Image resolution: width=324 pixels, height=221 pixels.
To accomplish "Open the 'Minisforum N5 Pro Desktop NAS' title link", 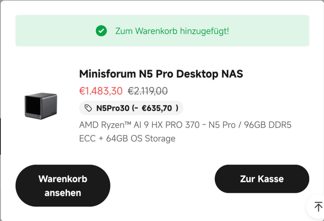I will pos(161,74).
